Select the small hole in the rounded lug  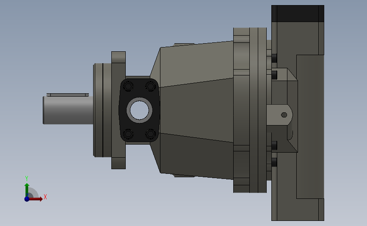click(x=284, y=115)
